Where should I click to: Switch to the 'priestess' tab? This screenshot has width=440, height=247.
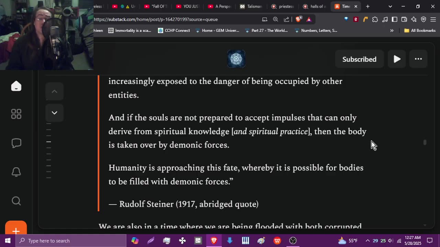click(x=283, y=6)
